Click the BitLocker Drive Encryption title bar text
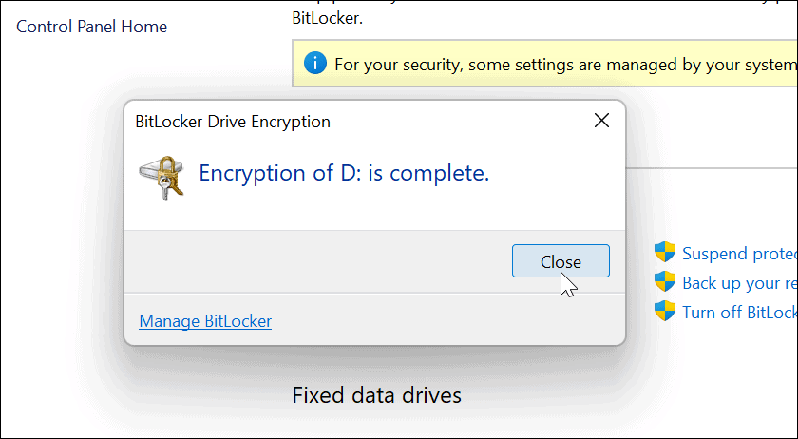798x439 pixels. (x=233, y=122)
